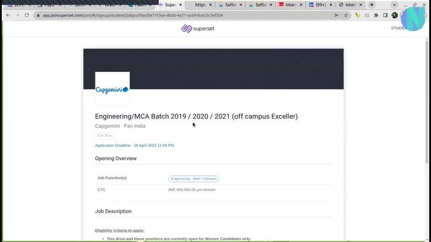Close the LinkedIn (99+) tab
This screenshot has height=242, width=431.
[x=331, y=5]
